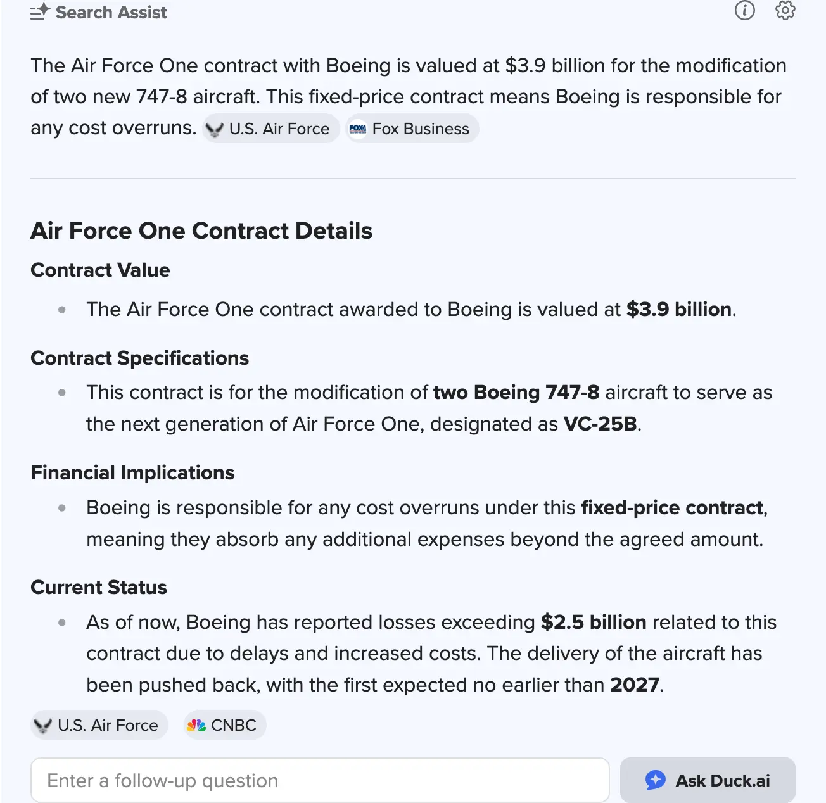
Task: Click the Fox Business logo icon
Action: pos(358,129)
